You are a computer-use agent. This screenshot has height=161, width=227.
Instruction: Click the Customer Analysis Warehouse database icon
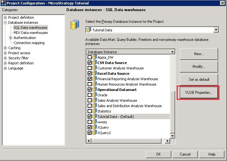[x=95, y=68]
